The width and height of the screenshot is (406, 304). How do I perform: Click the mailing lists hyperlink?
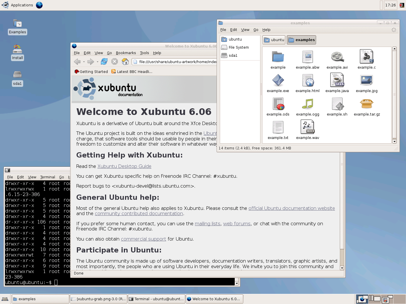coord(208,224)
